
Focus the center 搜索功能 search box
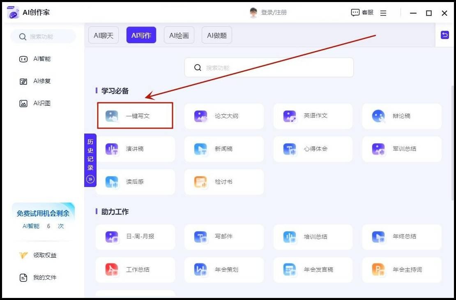(269, 67)
